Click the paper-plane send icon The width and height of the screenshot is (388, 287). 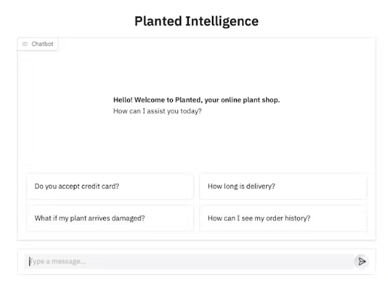[x=362, y=261]
